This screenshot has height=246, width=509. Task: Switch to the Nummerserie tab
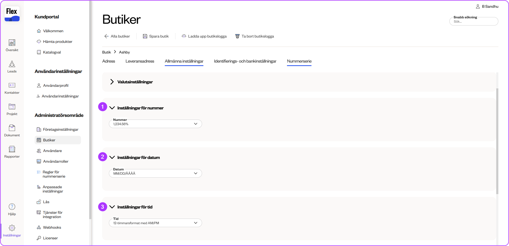pyautogui.click(x=299, y=61)
